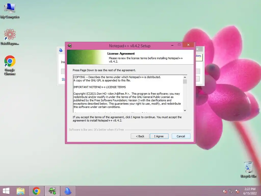Click the 'License Agreement' heading text

tap(121, 54)
